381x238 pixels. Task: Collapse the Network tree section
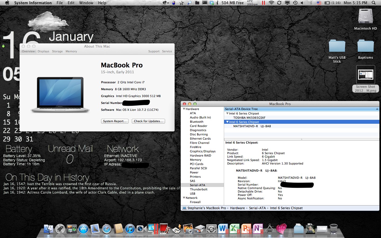pyautogui.click(x=184, y=198)
